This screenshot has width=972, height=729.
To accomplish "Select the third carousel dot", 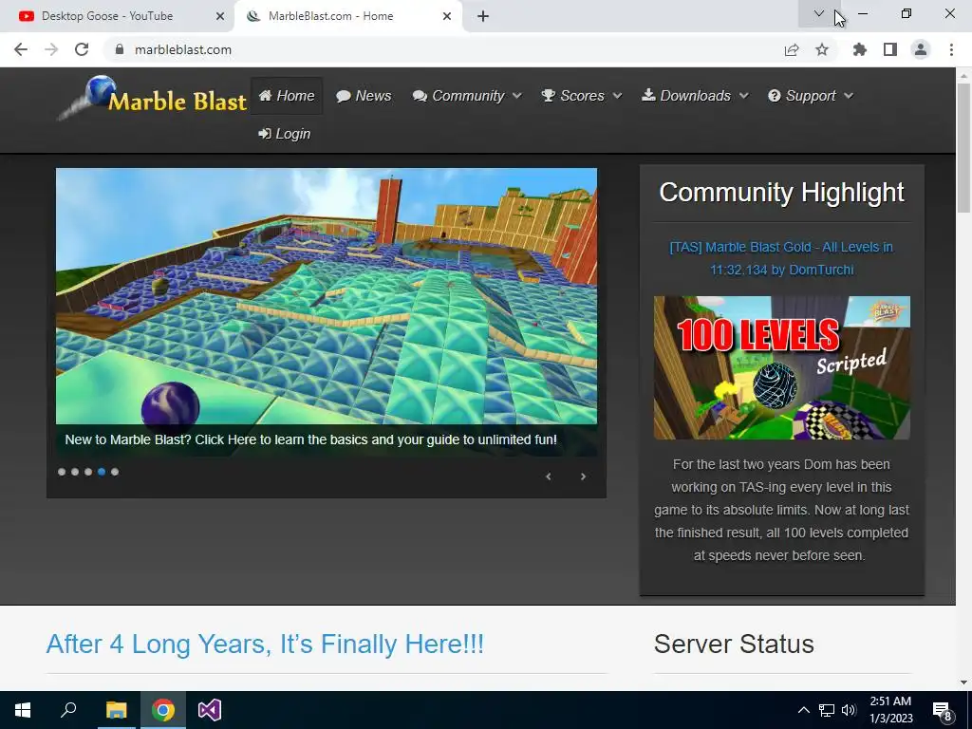I will pyautogui.click(x=88, y=472).
